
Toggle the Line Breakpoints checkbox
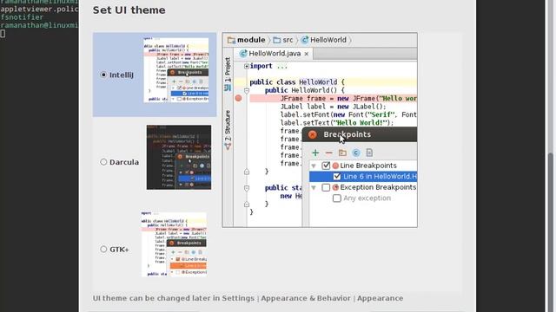coord(326,166)
